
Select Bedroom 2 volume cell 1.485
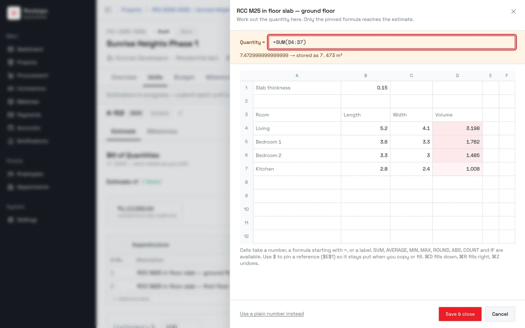pyautogui.click(x=457, y=155)
